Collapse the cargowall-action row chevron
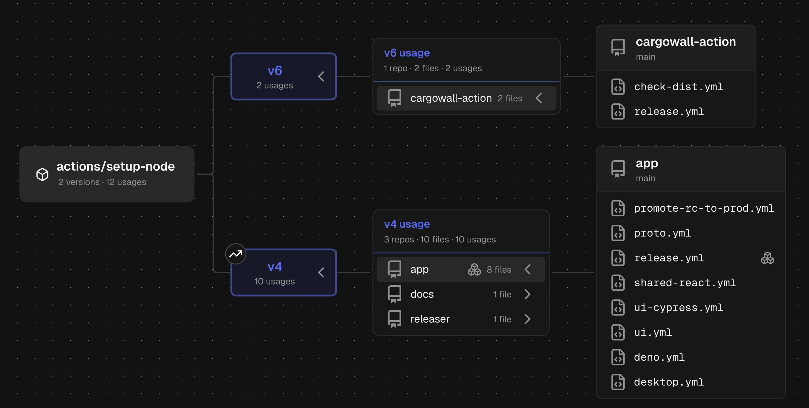The height and width of the screenshot is (408, 809). click(x=539, y=98)
